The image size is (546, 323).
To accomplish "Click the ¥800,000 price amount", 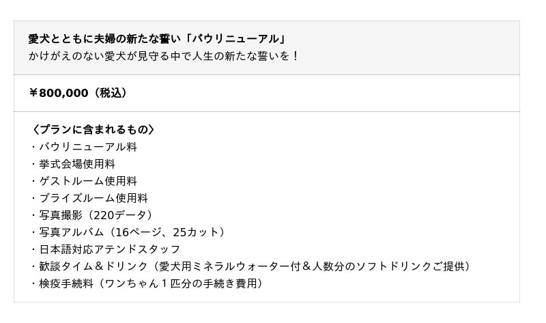I will (58, 93).
